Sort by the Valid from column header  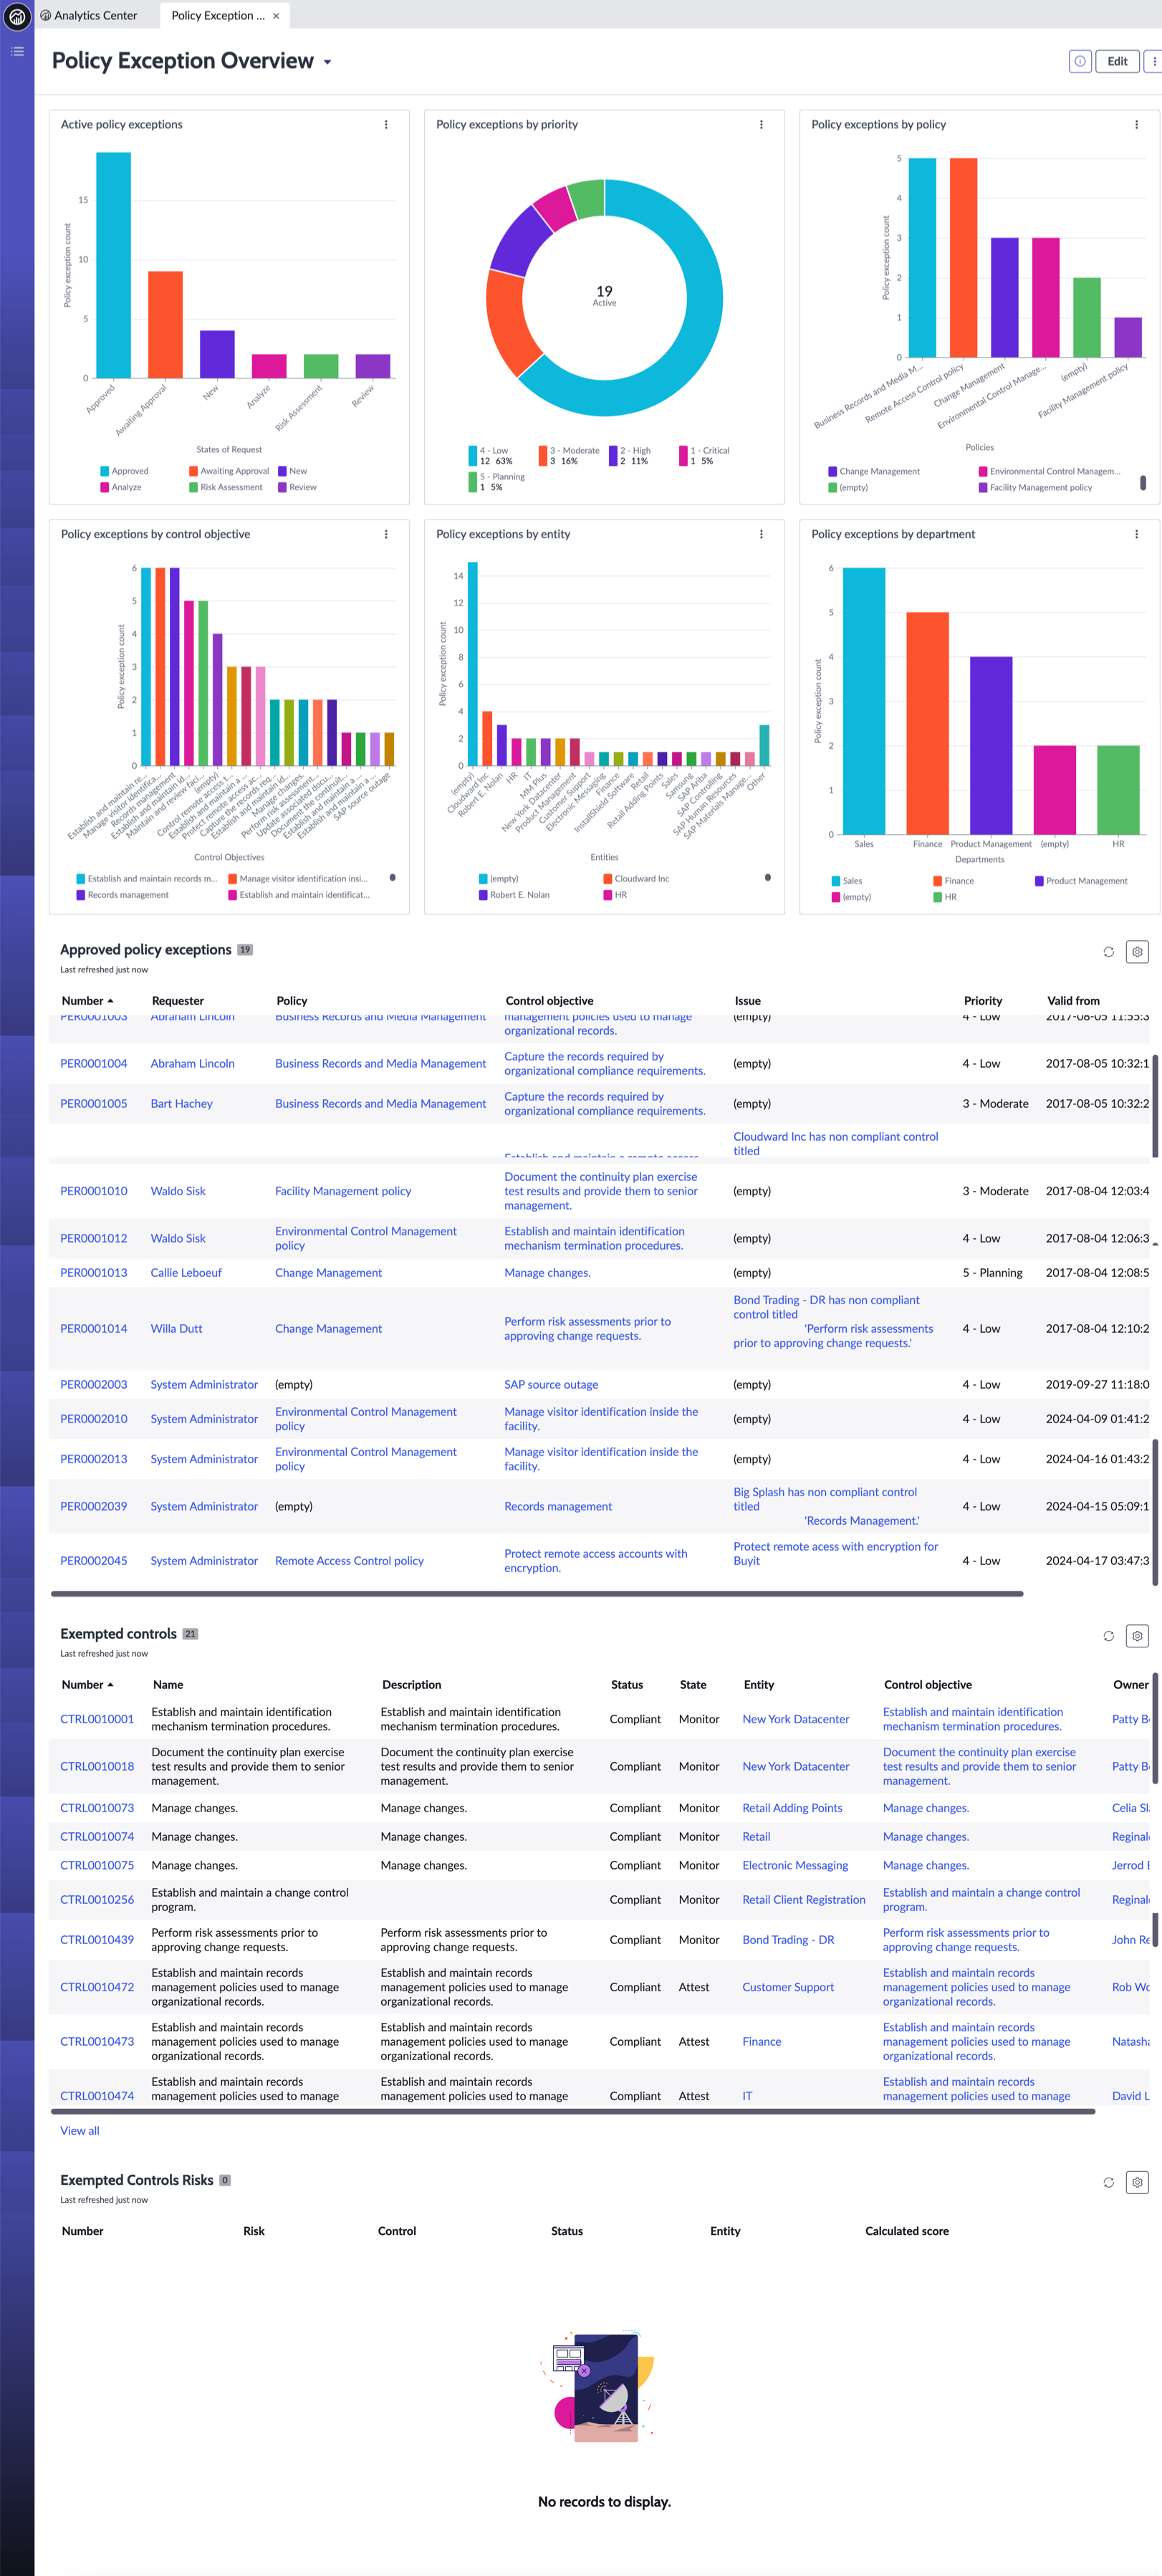pyautogui.click(x=1073, y=1001)
